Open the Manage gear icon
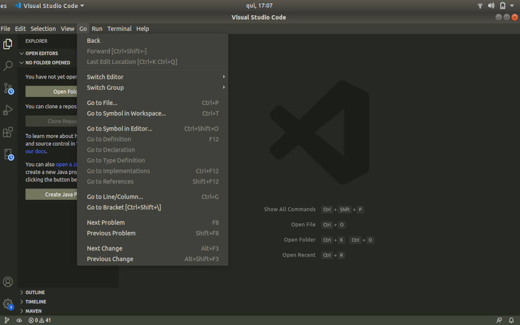Image resolution: width=520 pixels, height=325 pixels. point(8,304)
